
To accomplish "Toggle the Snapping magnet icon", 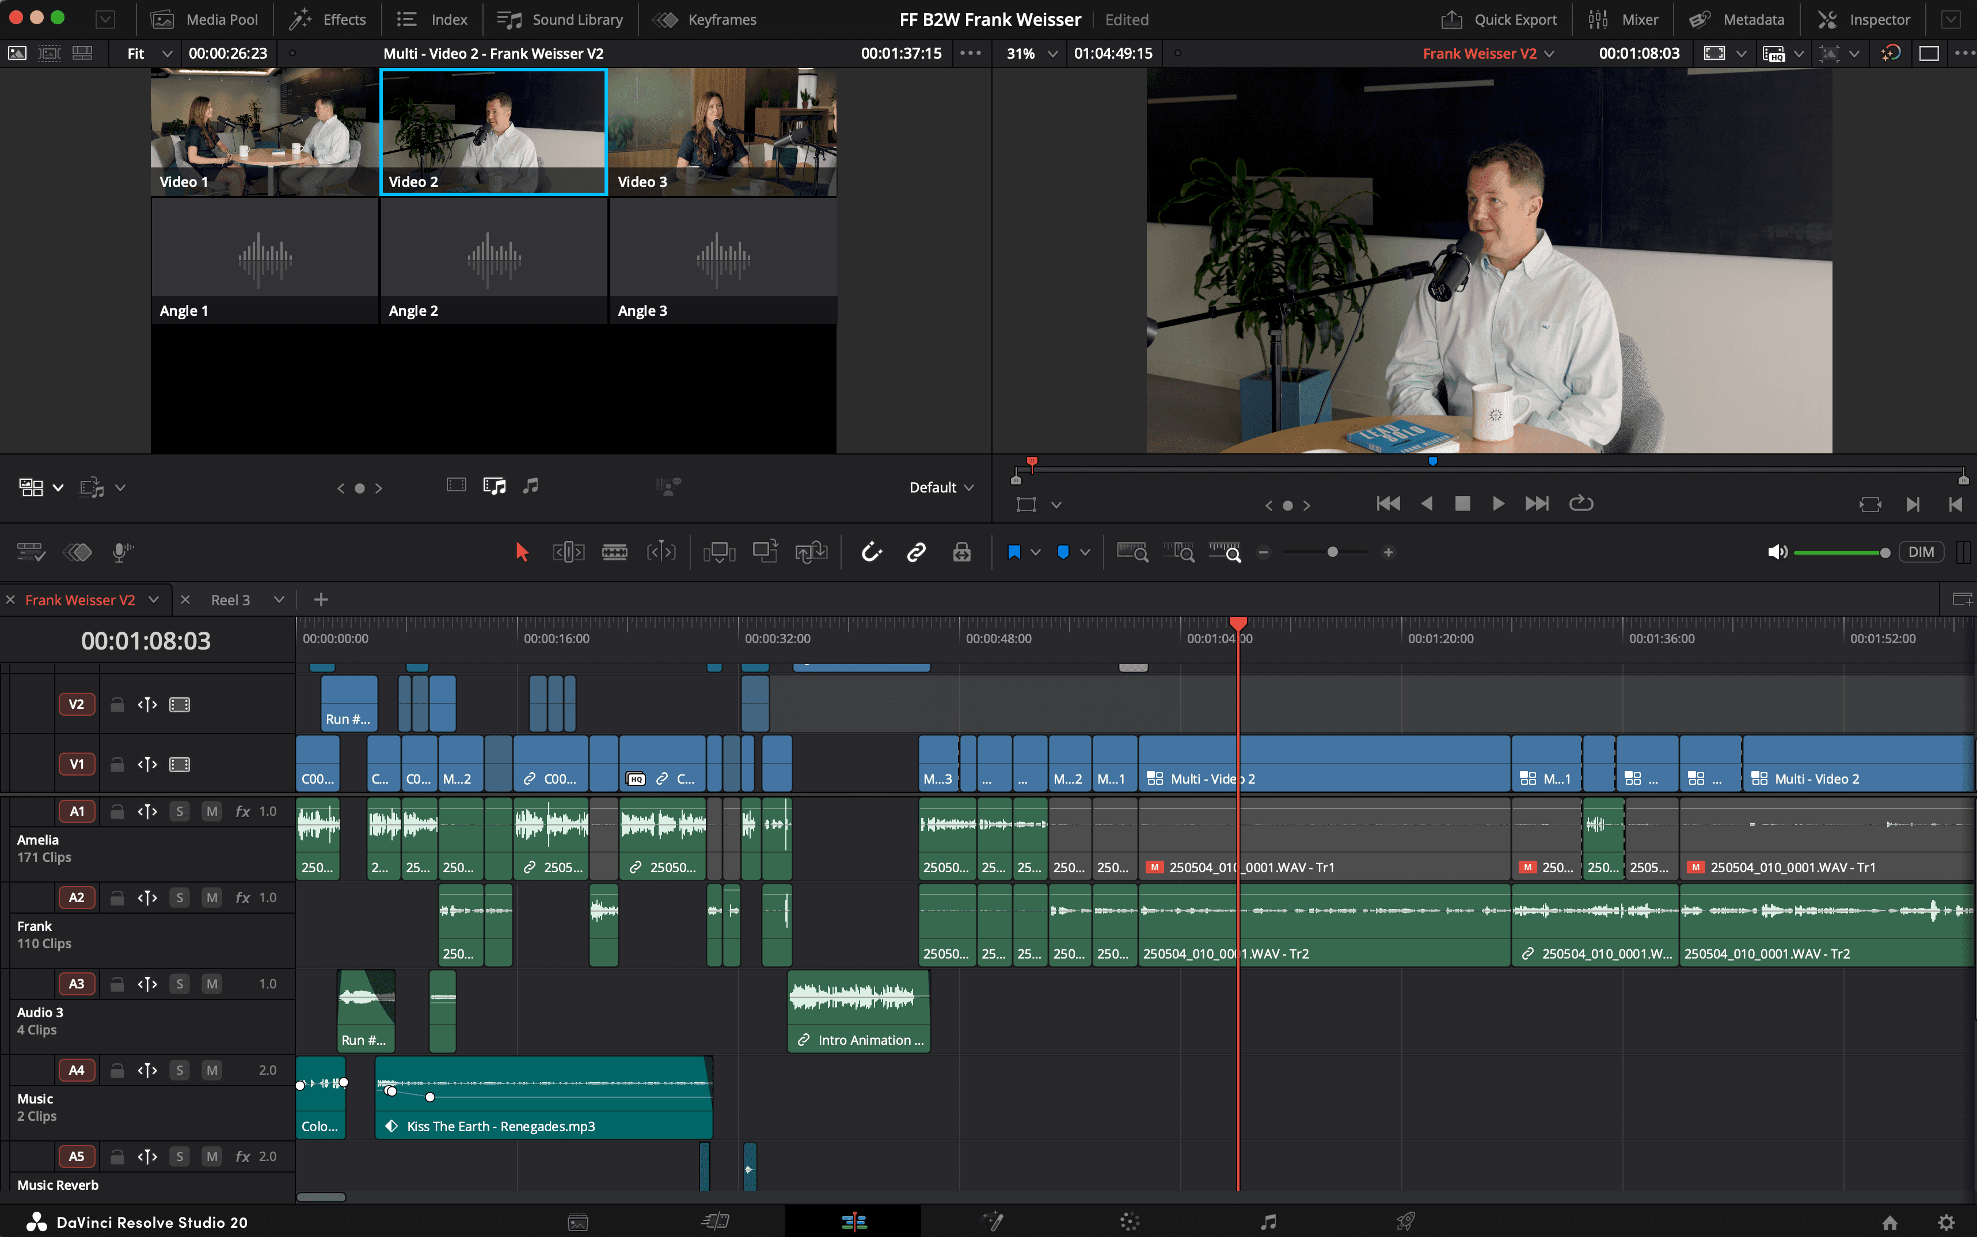I will (x=871, y=552).
